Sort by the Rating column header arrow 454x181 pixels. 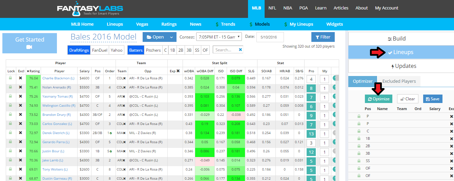(x=28, y=71)
